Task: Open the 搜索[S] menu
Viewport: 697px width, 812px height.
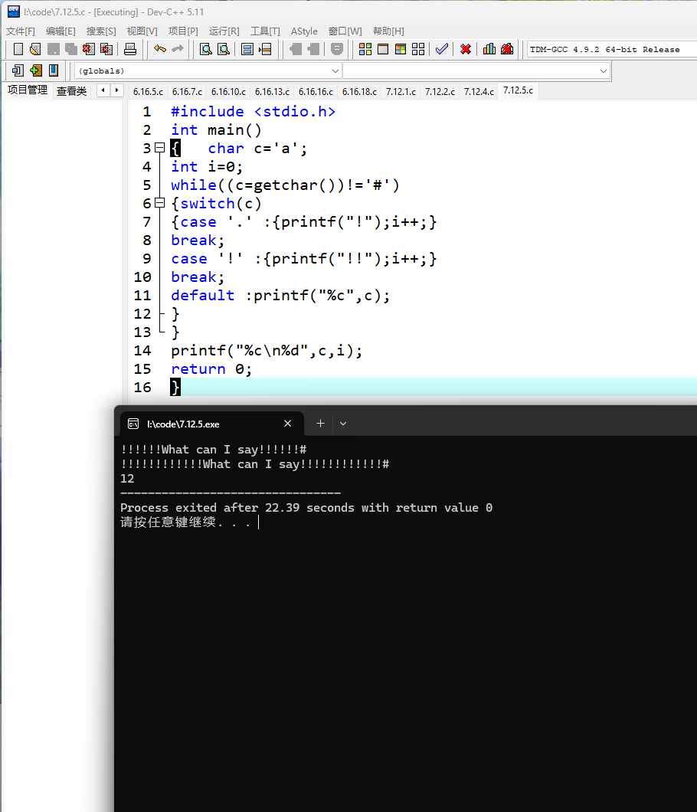Action: 101,31
